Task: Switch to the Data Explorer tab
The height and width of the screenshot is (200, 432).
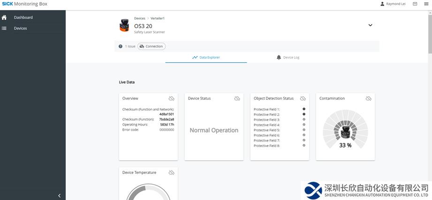Action: tap(206, 58)
